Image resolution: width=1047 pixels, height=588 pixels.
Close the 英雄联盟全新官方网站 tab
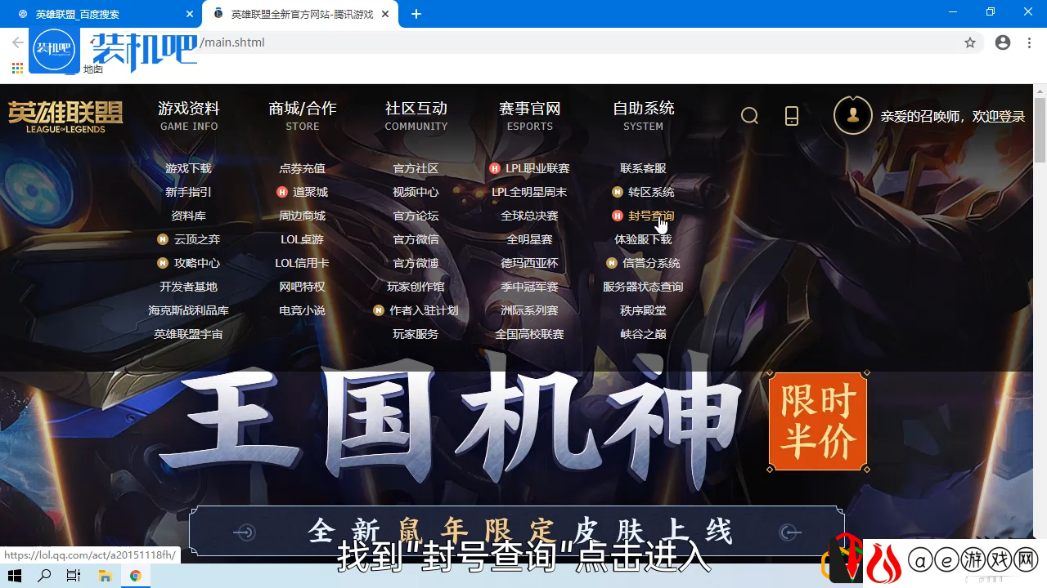click(x=385, y=14)
